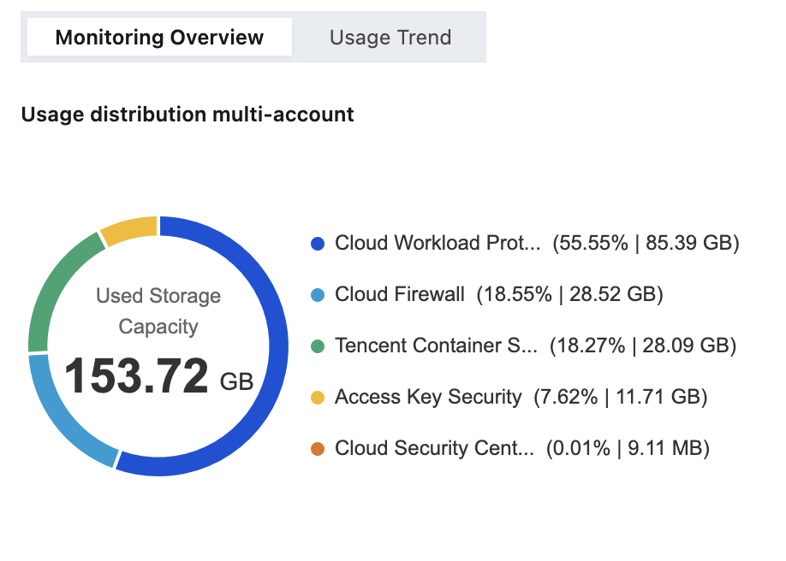
Task: Toggle the Cloud Security Cent... legend label
Action: pyautogui.click(x=435, y=448)
